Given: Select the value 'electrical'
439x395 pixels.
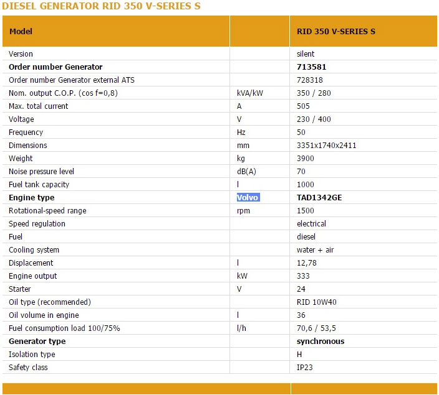Looking at the screenshot, I should pyautogui.click(x=311, y=224).
